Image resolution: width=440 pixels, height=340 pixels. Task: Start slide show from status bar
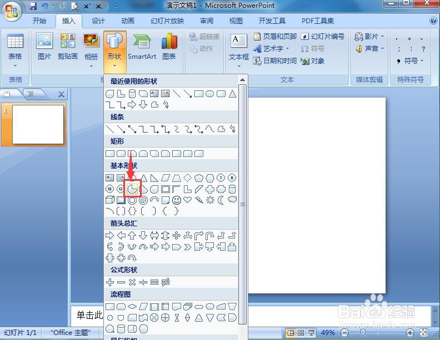pos(311,333)
